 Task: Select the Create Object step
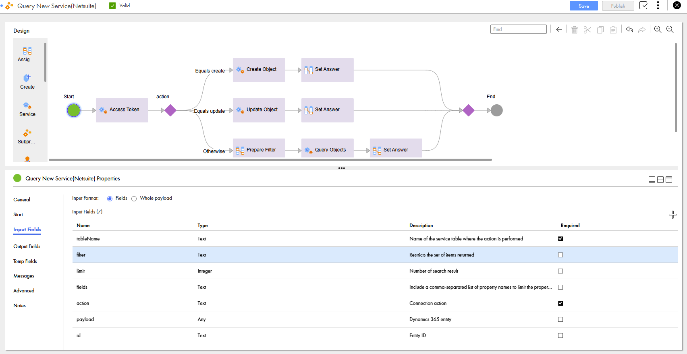(259, 70)
